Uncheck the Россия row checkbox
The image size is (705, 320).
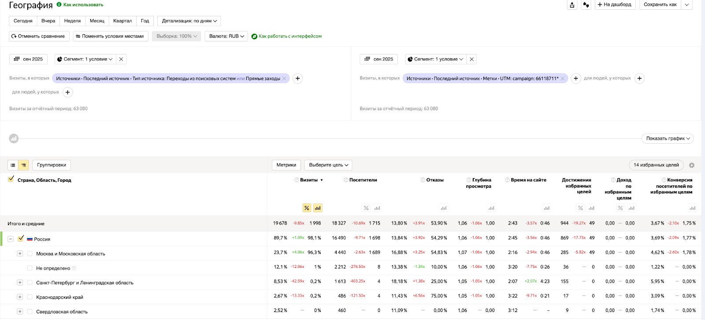21,238
